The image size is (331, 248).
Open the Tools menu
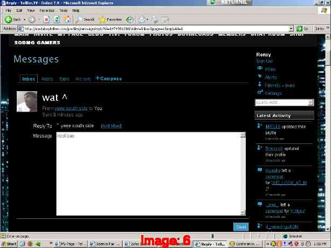tap(63, 11)
